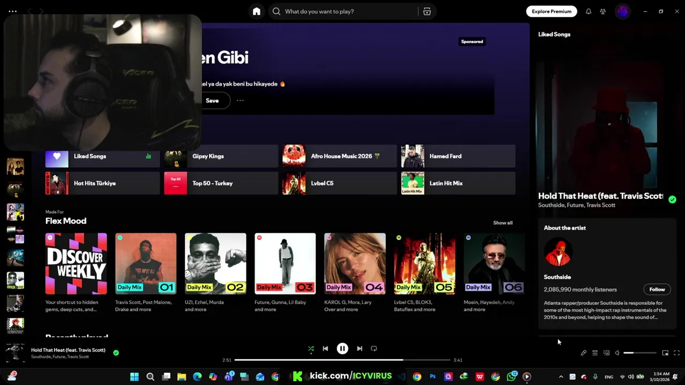Open Gipsy Kings shortcut tile

pyautogui.click(x=221, y=156)
